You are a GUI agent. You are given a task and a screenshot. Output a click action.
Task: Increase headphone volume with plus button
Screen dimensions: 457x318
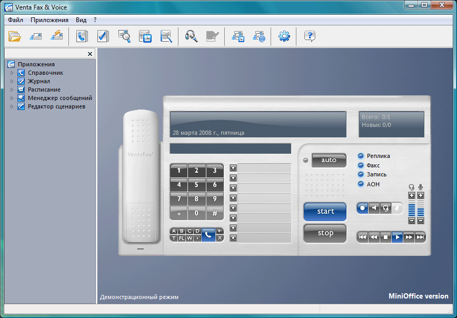tap(412, 196)
